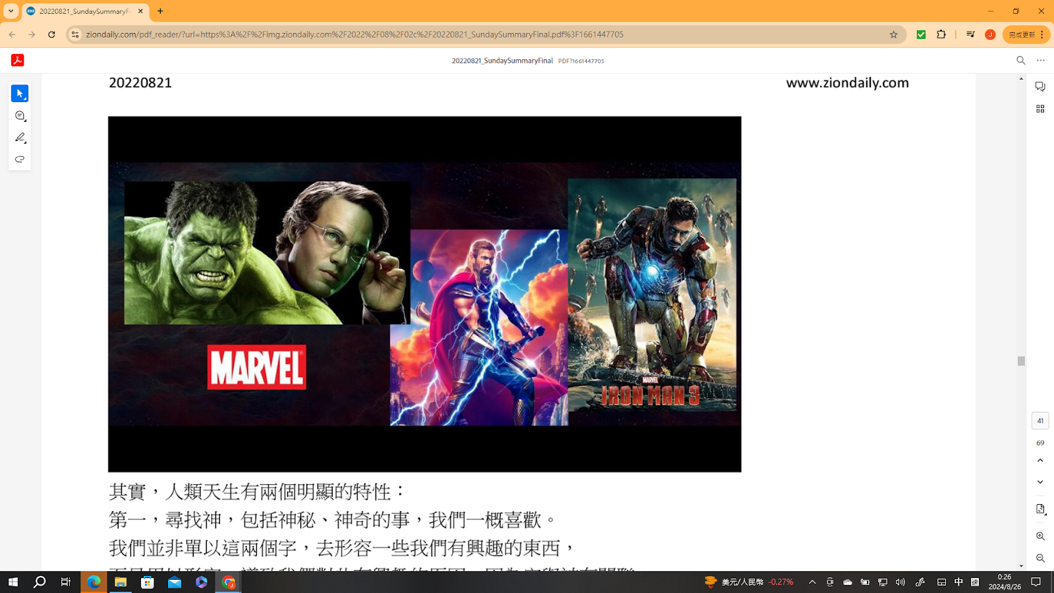Open the comments panel
The width and height of the screenshot is (1054, 593).
[x=1040, y=86]
